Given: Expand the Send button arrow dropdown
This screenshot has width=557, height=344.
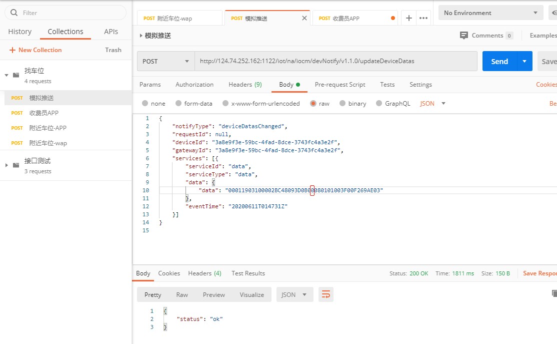Looking at the screenshot, I should point(524,61).
